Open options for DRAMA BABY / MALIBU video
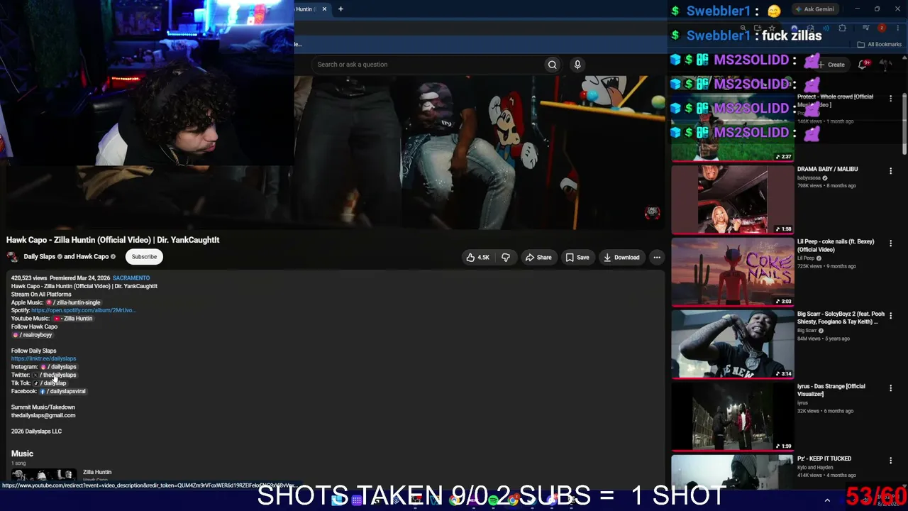 pyautogui.click(x=891, y=171)
